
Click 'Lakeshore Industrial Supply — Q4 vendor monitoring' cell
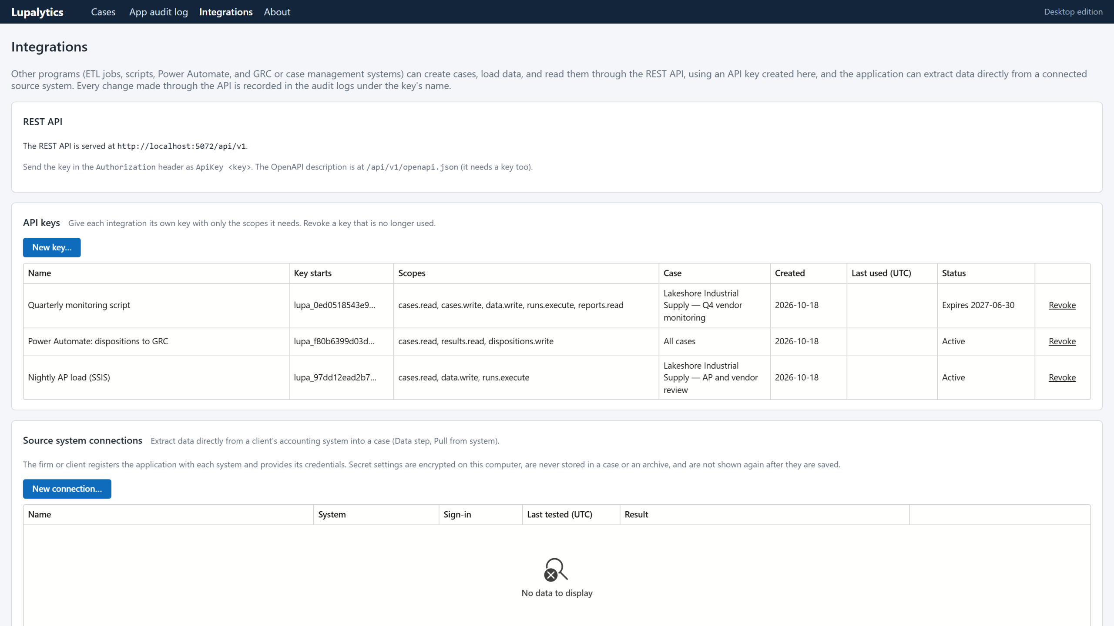pos(715,305)
